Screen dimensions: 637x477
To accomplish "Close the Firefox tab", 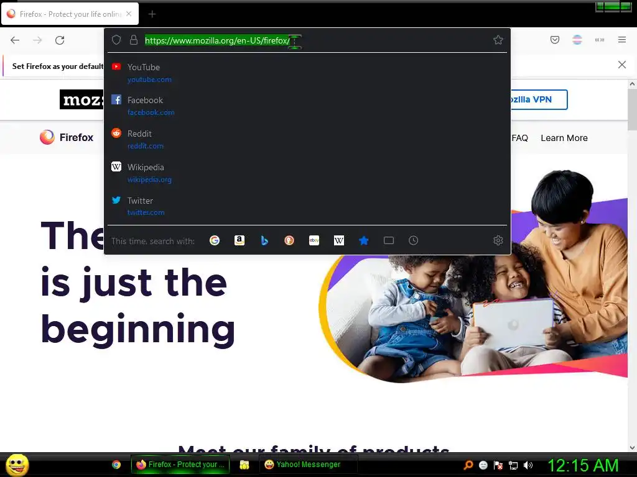I will click(x=129, y=14).
